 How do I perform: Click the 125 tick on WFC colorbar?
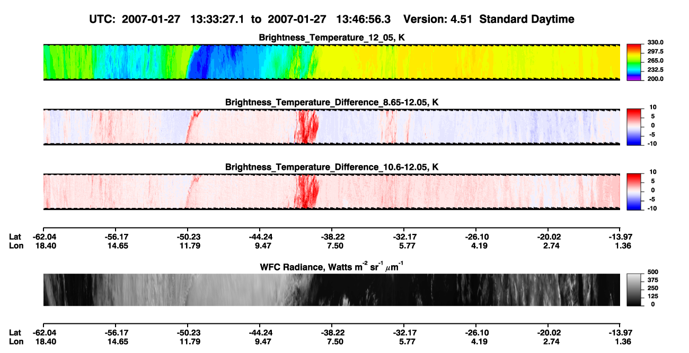coord(652,296)
